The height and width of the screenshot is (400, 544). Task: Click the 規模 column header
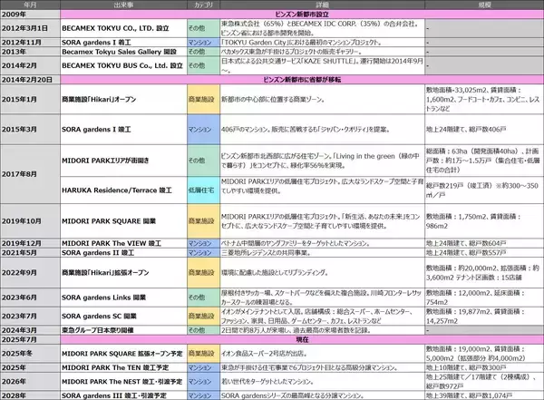tap(482, 5)
